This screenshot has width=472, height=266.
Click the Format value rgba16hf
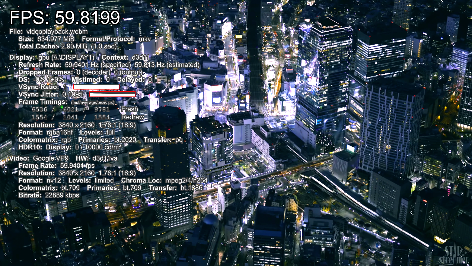click(x=60, y=132)
